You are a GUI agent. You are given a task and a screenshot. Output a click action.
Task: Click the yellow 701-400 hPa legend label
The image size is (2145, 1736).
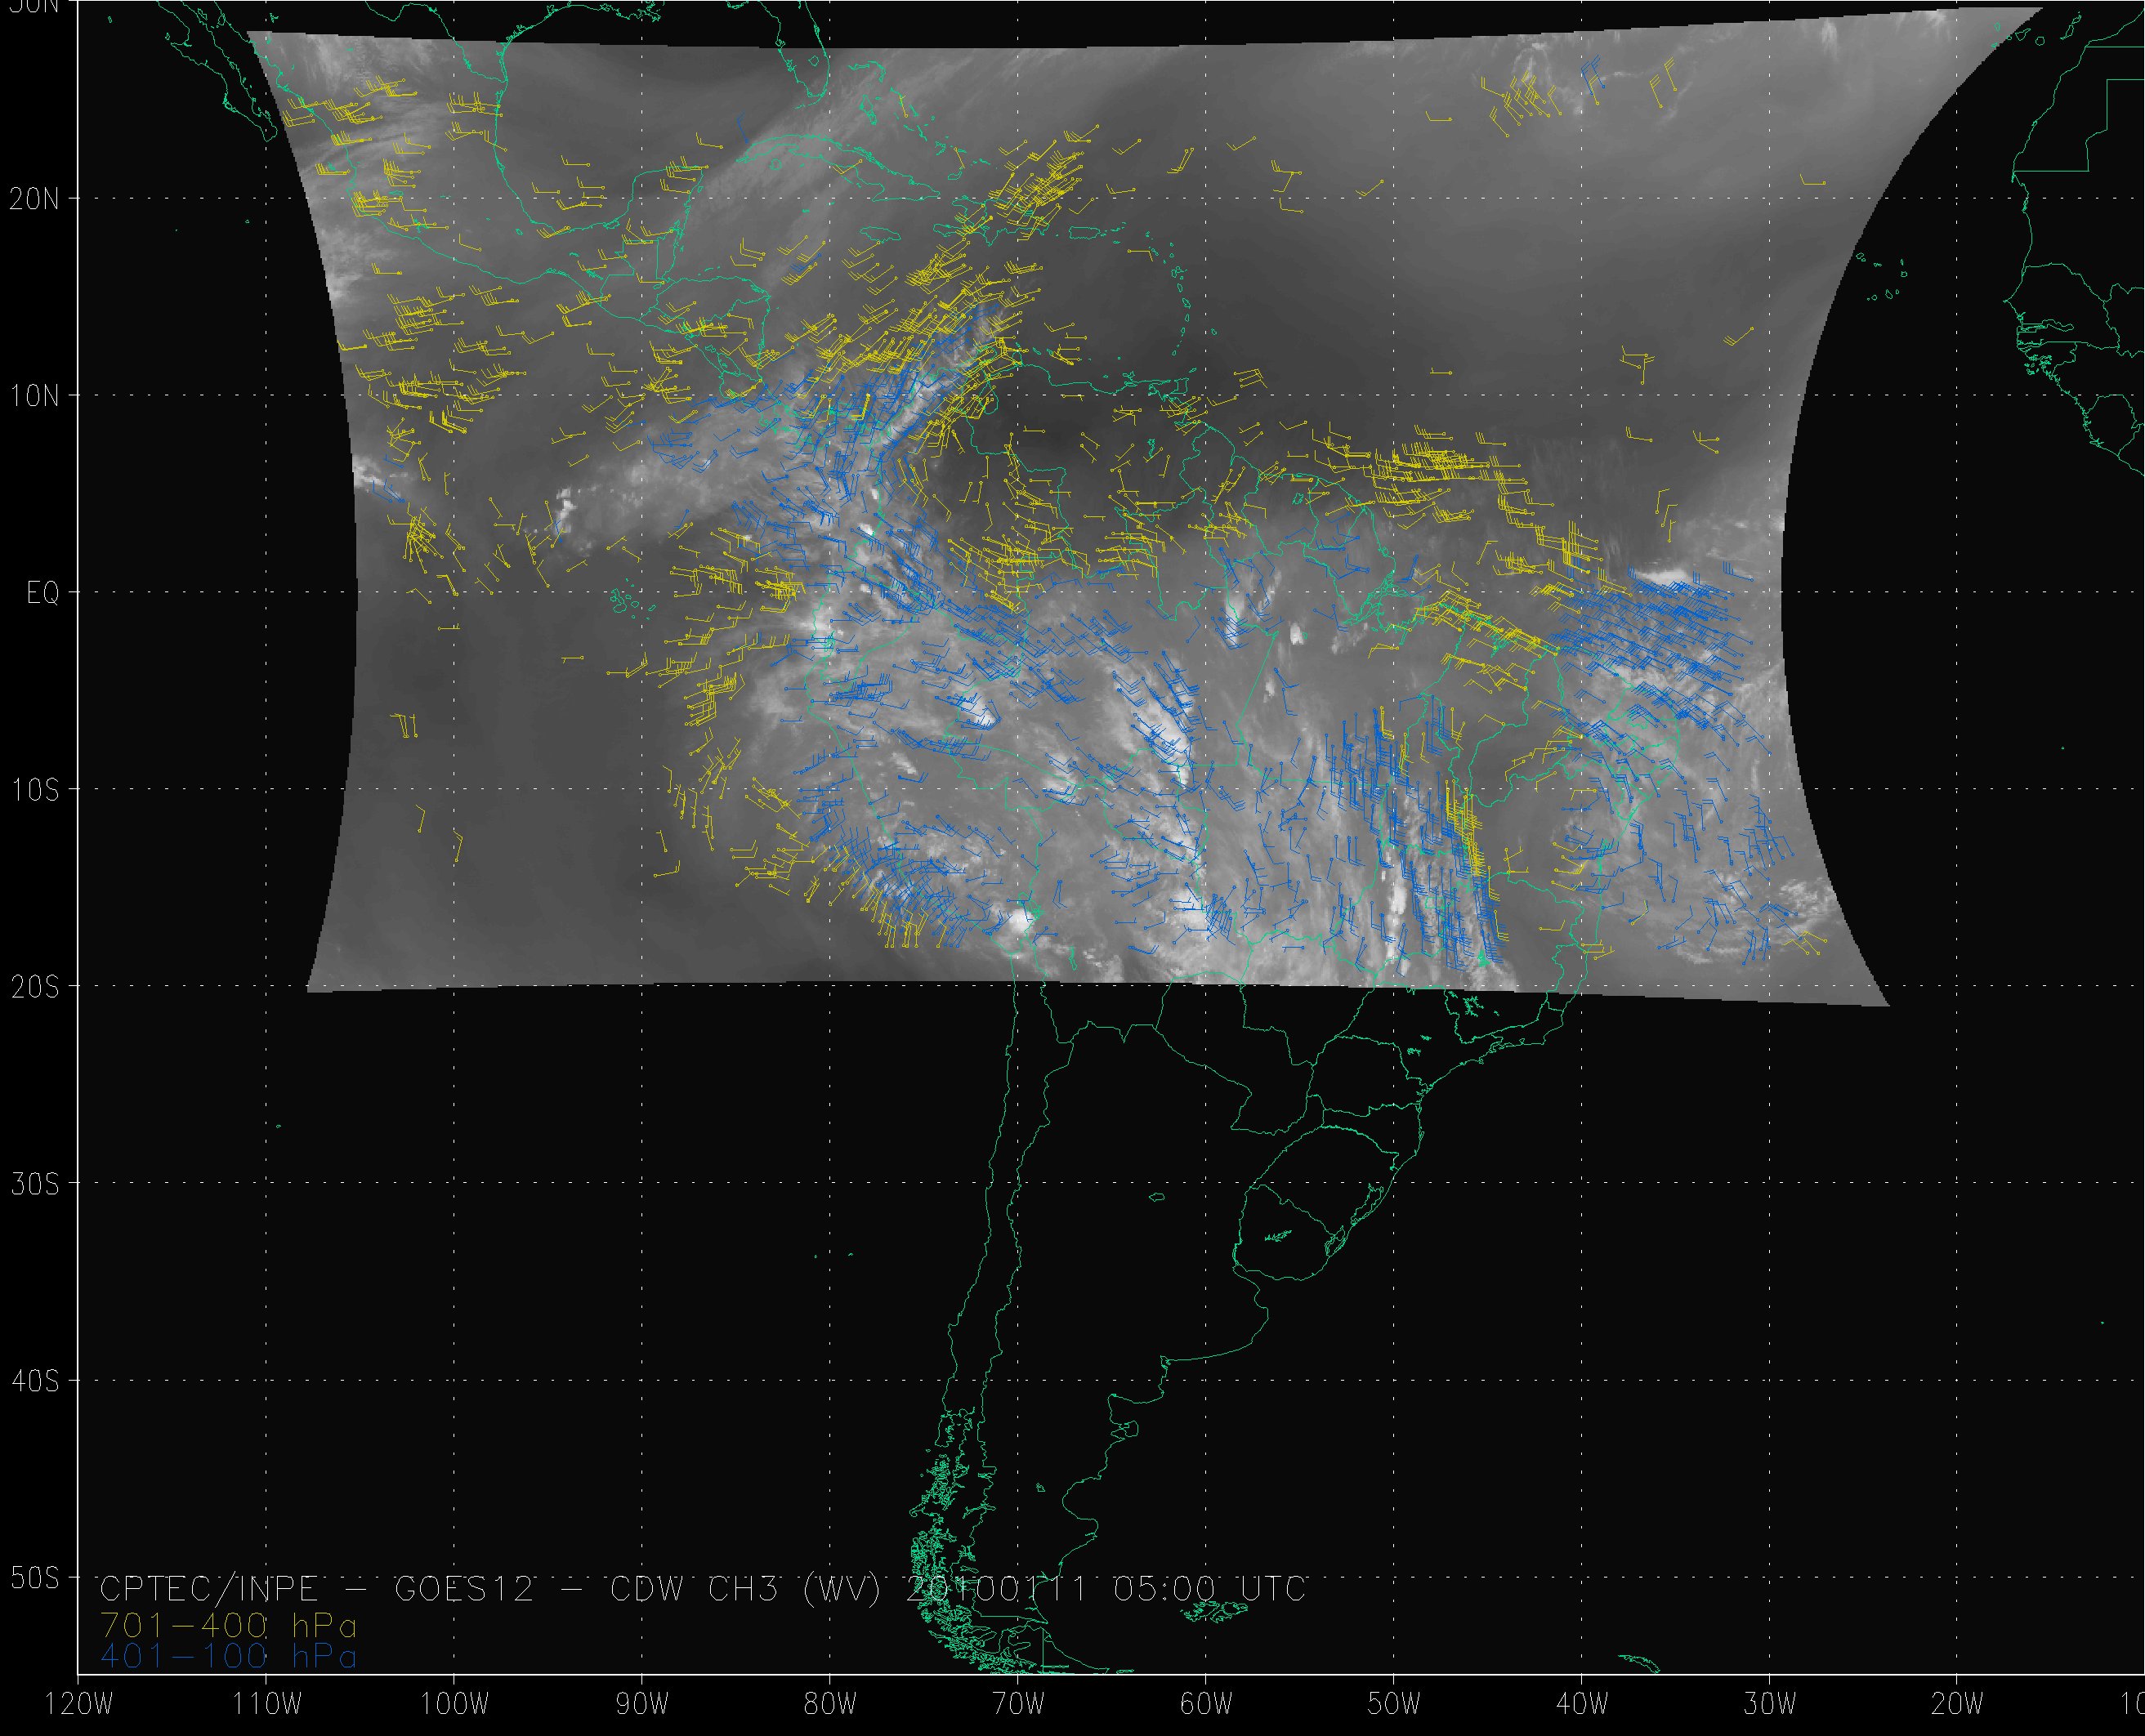point(228,1625)
